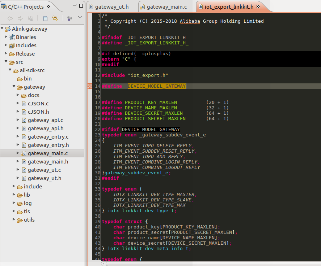
Task: Collapse all tree items using the Collapse All icon
Action: click(45, 18)
